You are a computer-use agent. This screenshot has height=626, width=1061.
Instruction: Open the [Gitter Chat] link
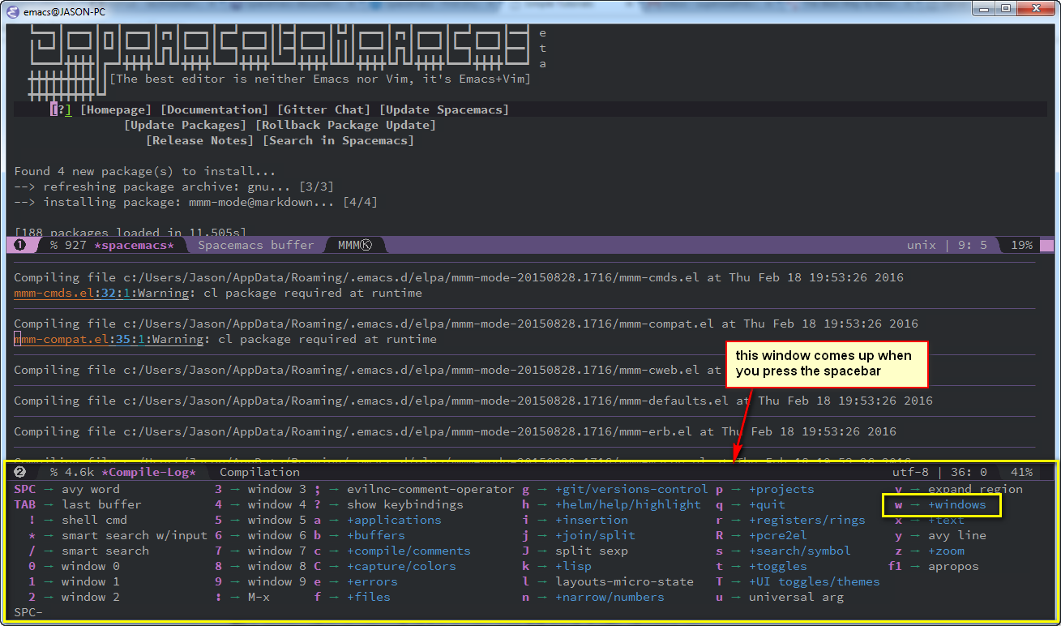pos(323,109)
